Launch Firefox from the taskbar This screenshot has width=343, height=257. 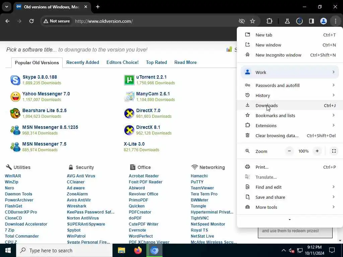(138, 250)
